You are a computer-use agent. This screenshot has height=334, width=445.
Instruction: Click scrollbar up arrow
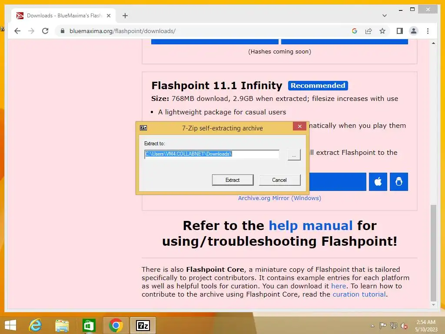[x=433, y=43]
